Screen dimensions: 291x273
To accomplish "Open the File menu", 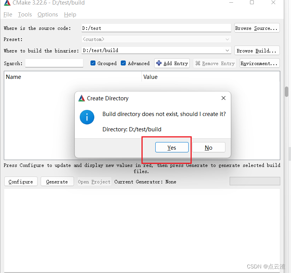I will (8, 15).
